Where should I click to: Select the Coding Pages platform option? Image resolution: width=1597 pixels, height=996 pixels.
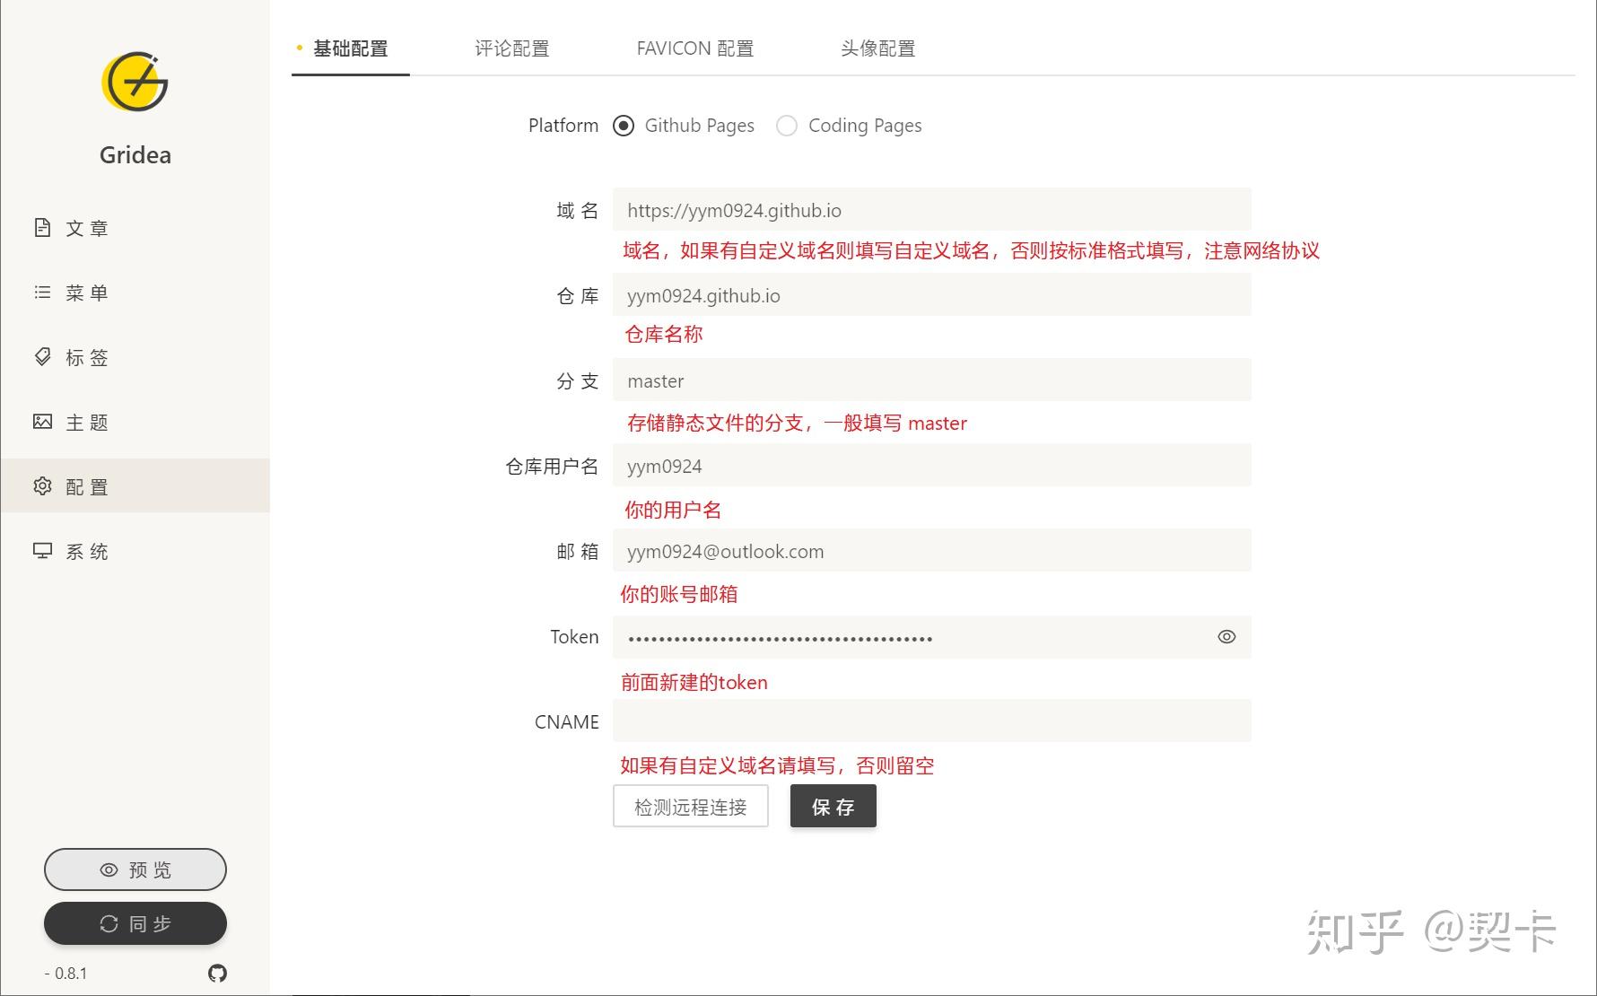click(787, 126)
